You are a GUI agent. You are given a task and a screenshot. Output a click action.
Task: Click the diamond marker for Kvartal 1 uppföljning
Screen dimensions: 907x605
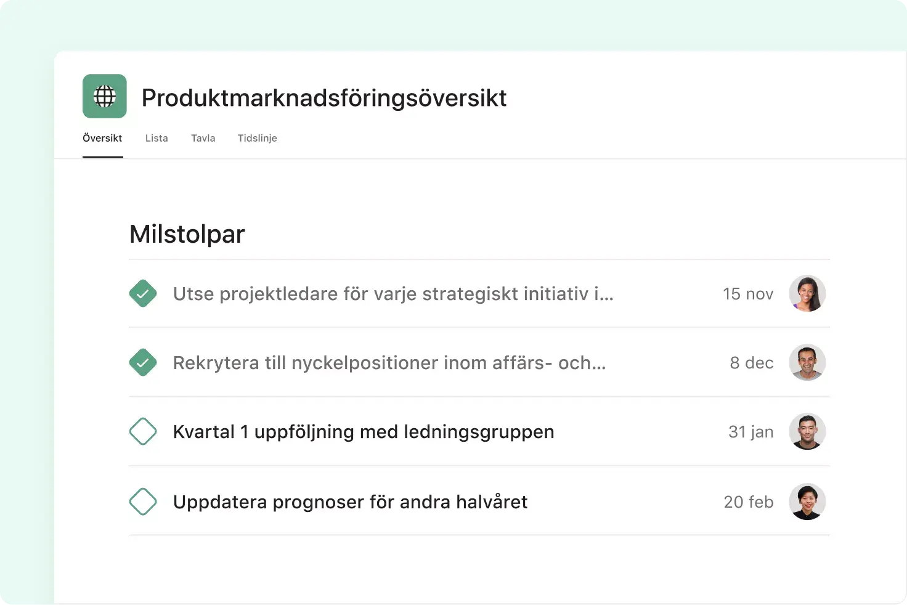143,431
